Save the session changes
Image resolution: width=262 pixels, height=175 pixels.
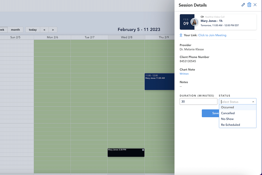pyautogui.click(x=210, y=113)
